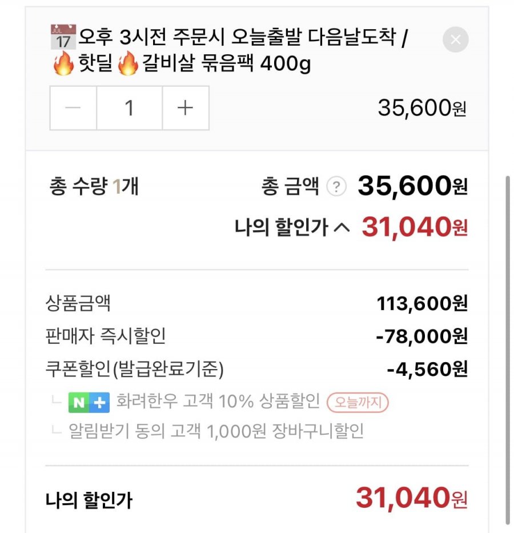Collapse the 나의 할인가 chevron expander
514x533 pixels.
[x=341, y=228]
